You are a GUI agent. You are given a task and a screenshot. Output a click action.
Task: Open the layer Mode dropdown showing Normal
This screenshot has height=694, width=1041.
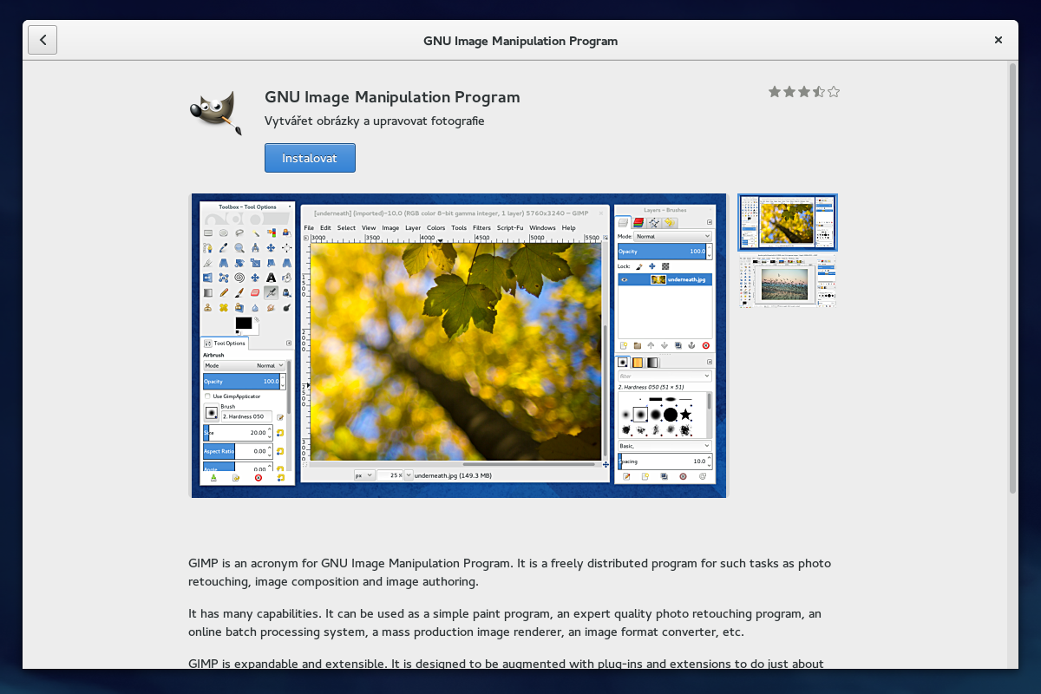tap(671, 236)
